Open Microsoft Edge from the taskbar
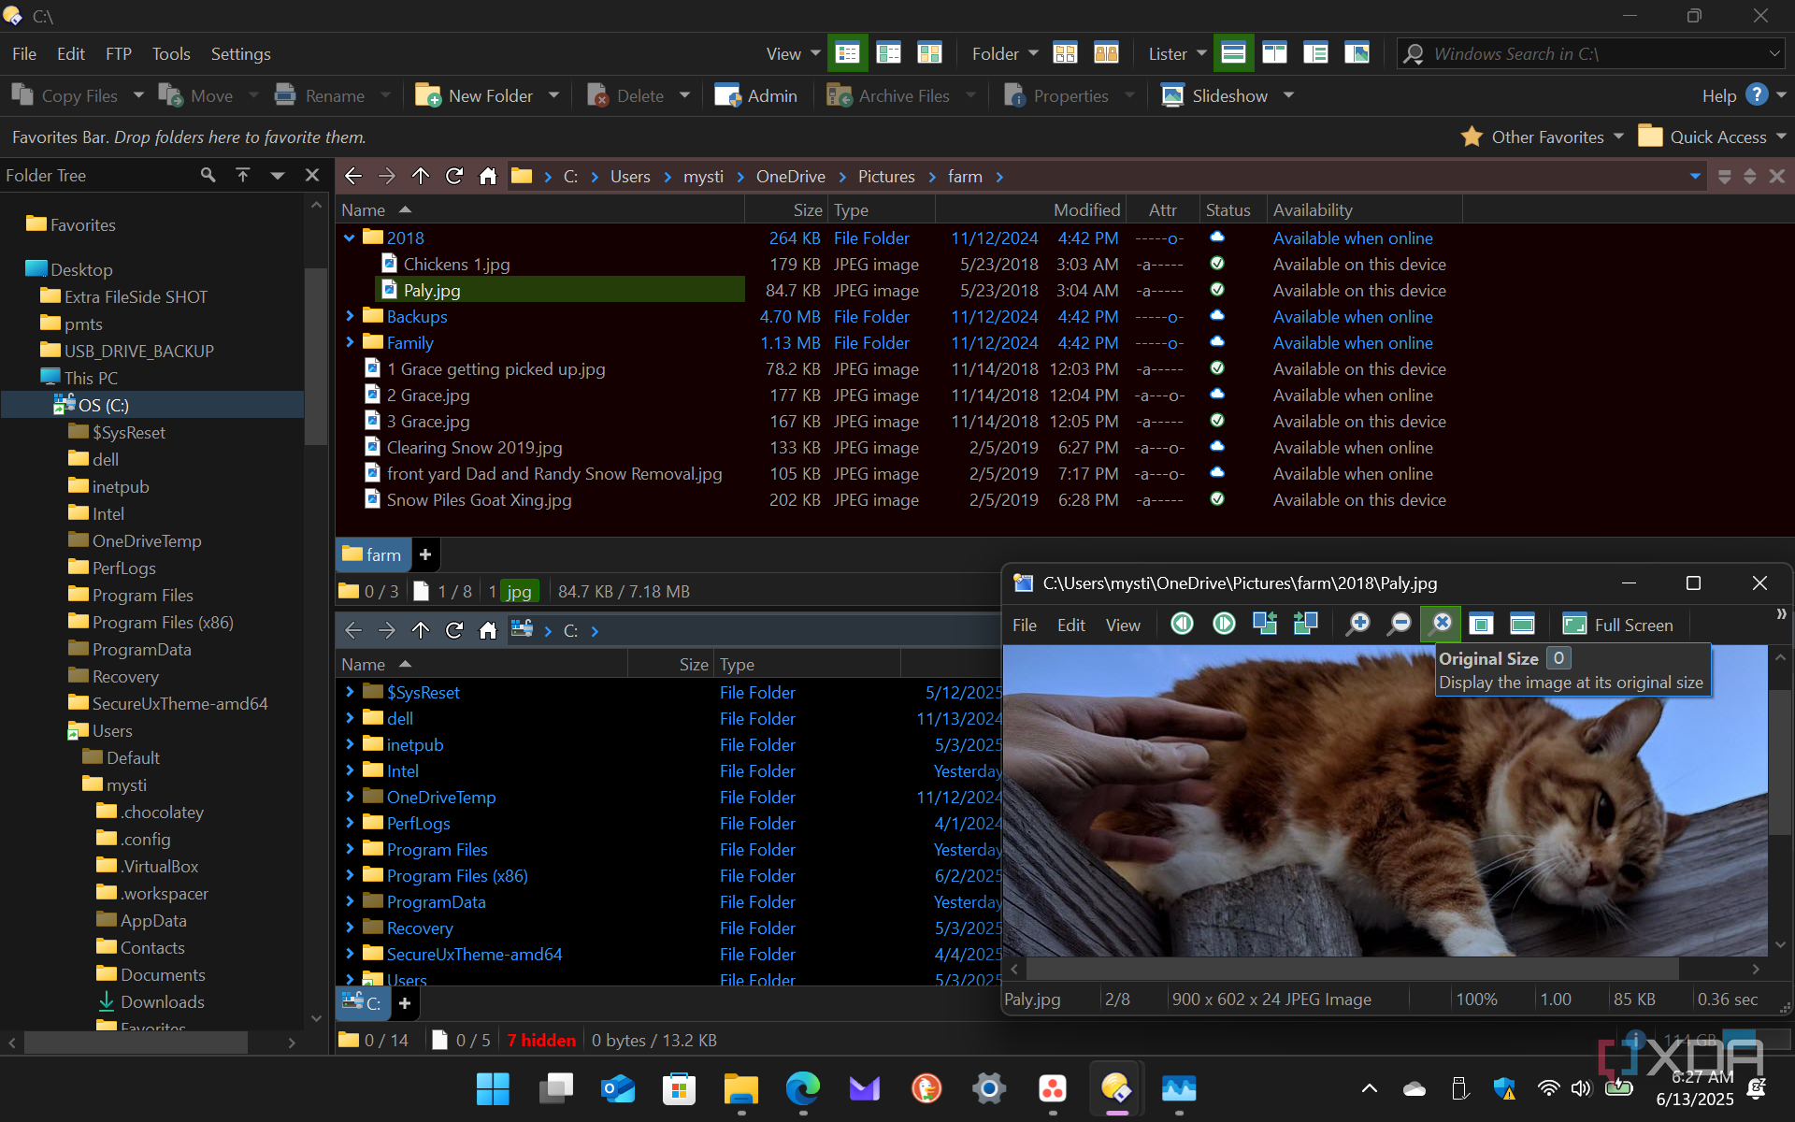Image resolution: width=1795 pixels, height=1122 pixels. click(802, 1087)
